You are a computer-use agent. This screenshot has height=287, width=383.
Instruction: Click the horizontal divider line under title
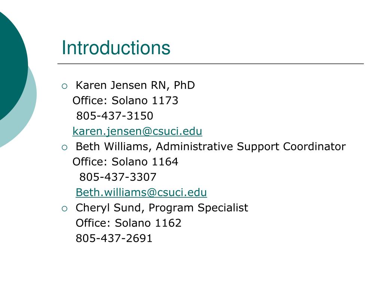pyautogui.click(x=211, y=64)
